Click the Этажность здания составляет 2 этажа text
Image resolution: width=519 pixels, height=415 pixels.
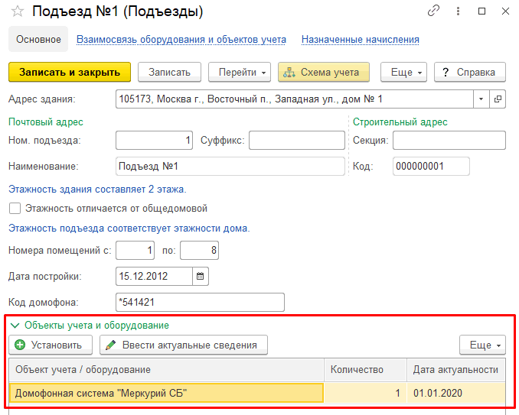(97, 190)
